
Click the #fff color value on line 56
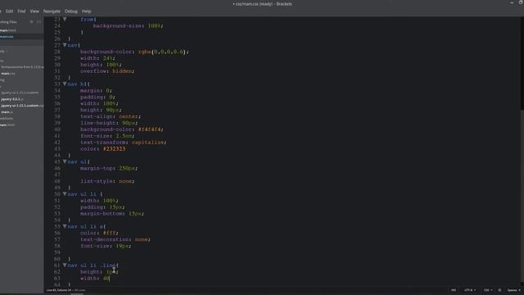(109, 233)
